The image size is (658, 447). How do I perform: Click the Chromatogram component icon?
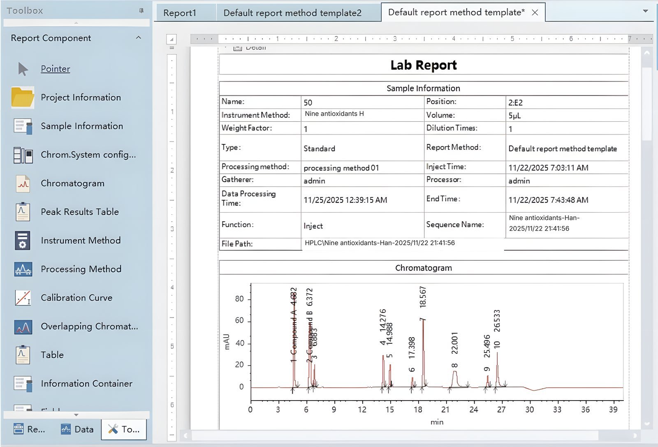(23, 183)
